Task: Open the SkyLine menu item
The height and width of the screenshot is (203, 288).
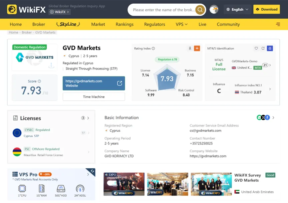Action: [68, 24]
